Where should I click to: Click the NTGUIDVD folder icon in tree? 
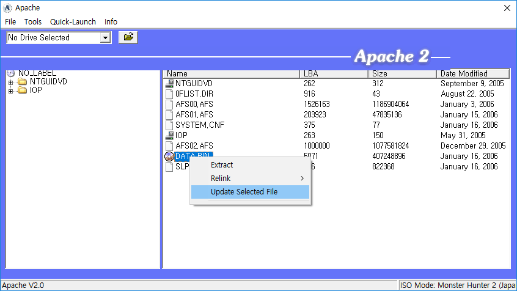pyautogui.click(x=23, y=81)
